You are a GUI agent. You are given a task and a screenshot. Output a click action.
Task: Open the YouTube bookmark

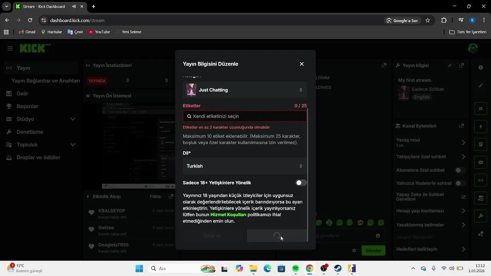[99, 32]
